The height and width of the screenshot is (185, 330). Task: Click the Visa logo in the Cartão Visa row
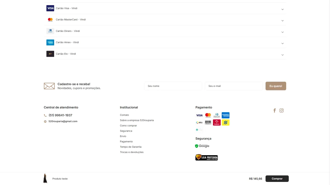pos(50,8)
